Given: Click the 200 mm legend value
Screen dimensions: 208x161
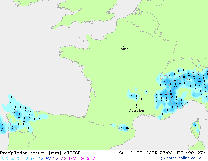Looking at the screenshot, I should (x=91, y=158).
